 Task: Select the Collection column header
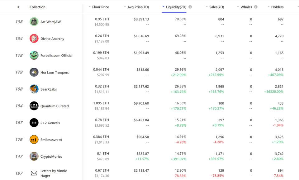point(37,7)
